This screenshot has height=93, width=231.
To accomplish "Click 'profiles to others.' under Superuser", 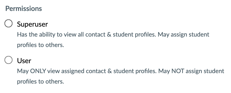I will point(40,45).
